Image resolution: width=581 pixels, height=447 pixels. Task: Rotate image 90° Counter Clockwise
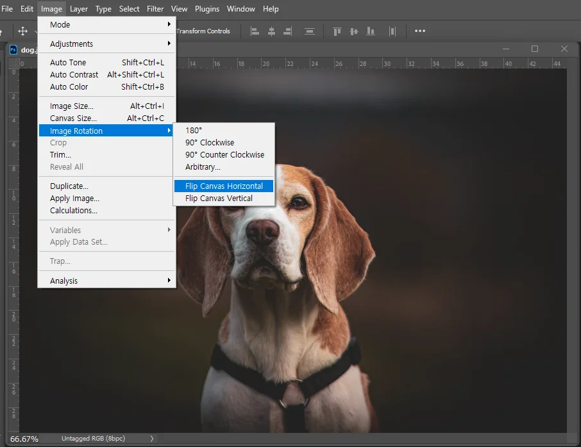coord(224,155)
